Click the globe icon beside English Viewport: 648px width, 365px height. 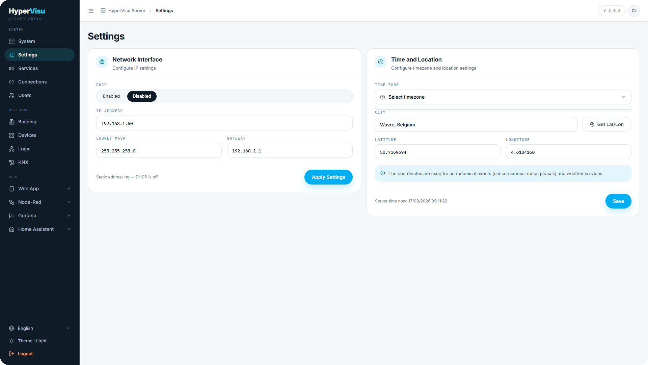click(11, 328)
